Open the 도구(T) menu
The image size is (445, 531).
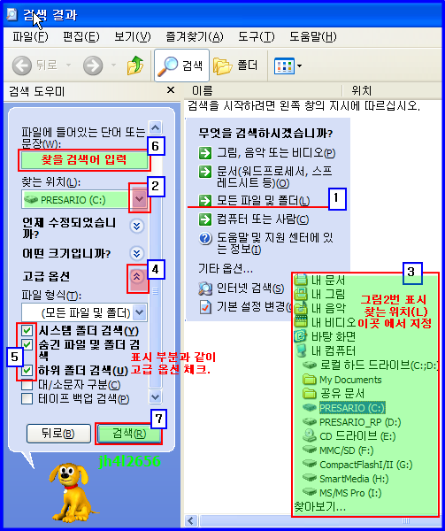[257, 36]
